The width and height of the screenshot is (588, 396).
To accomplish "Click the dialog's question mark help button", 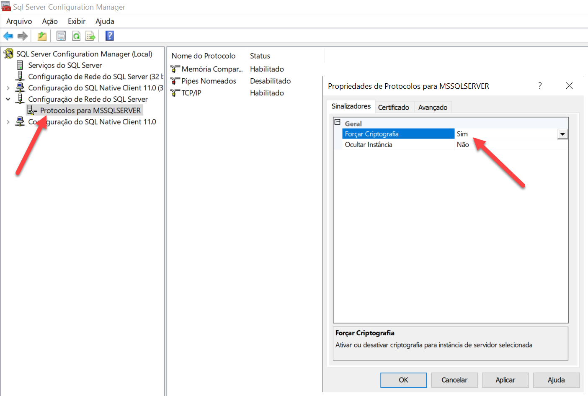I will click(x=540, y=86).
